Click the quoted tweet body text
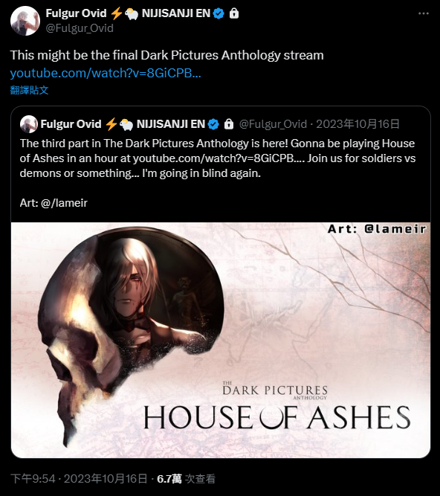This screenshot has height=496, width=440. 218,158
